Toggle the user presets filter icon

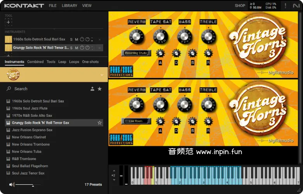click(92, 89)
